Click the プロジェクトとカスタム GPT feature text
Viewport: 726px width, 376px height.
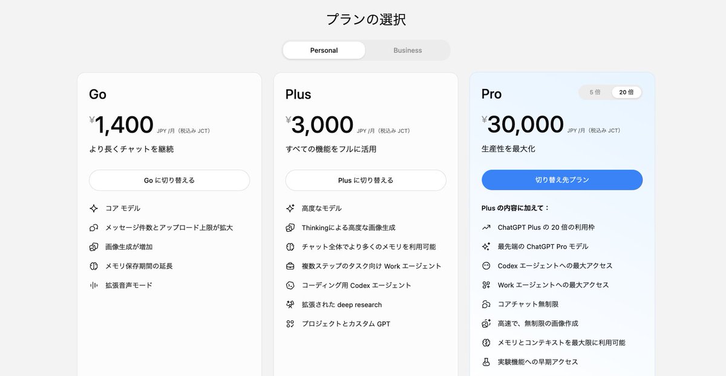[x=346, y=324]
